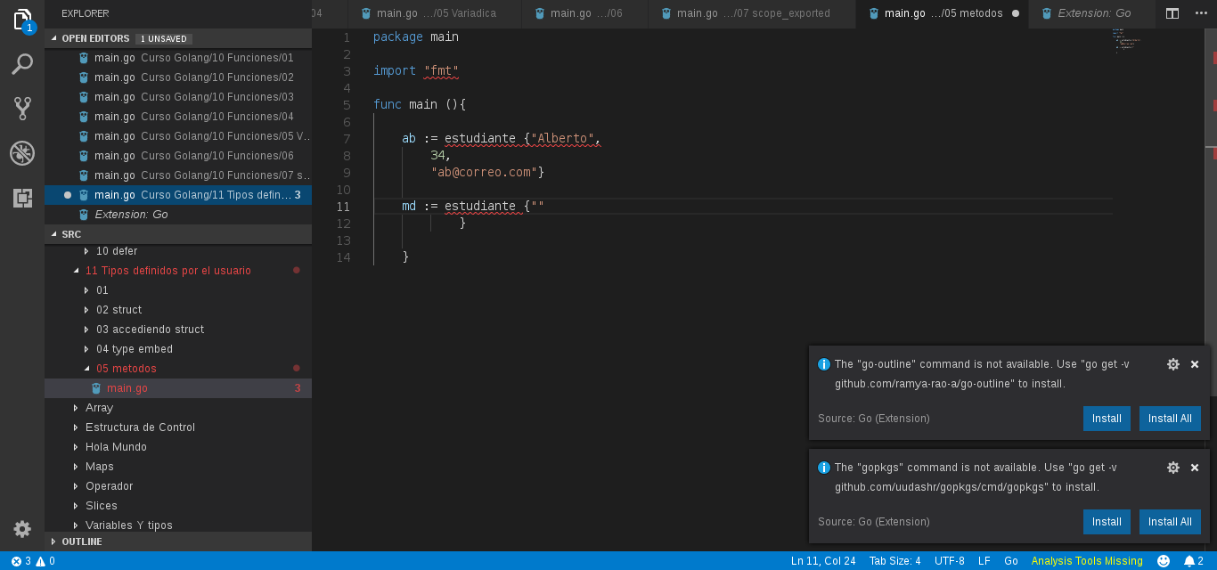Click the unsaved dot on 05 metodos tab
This screenshot has height=570, width=1217.
1016,13
